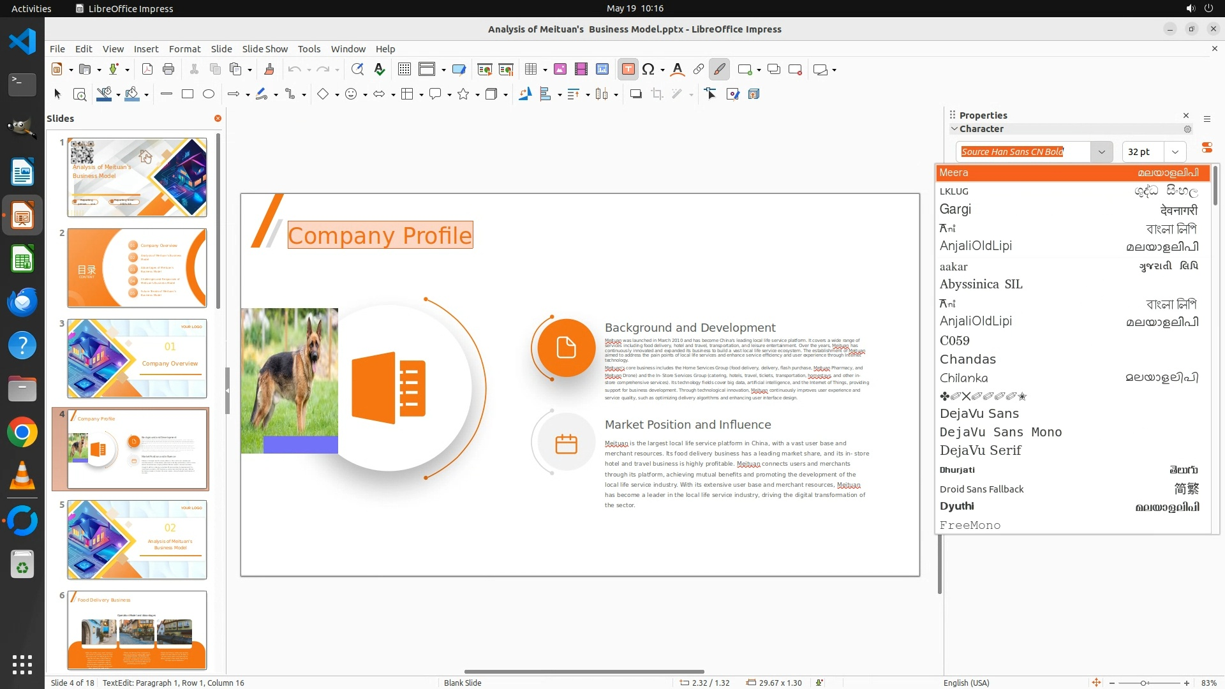Image resolution: width=1225 pixels, height=689 pixels.
Task: Select the Ellipse shape tool
Action: [209, 94]
